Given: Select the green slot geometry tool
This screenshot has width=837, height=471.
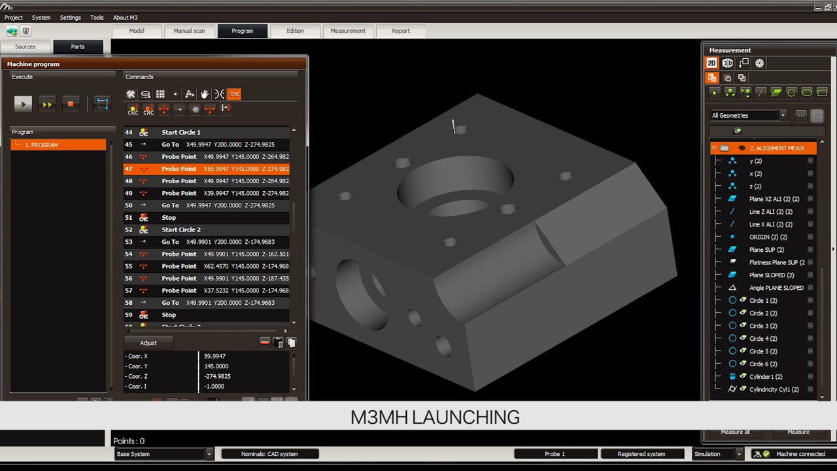Looking at the screenshot, I should click(807, 93).
